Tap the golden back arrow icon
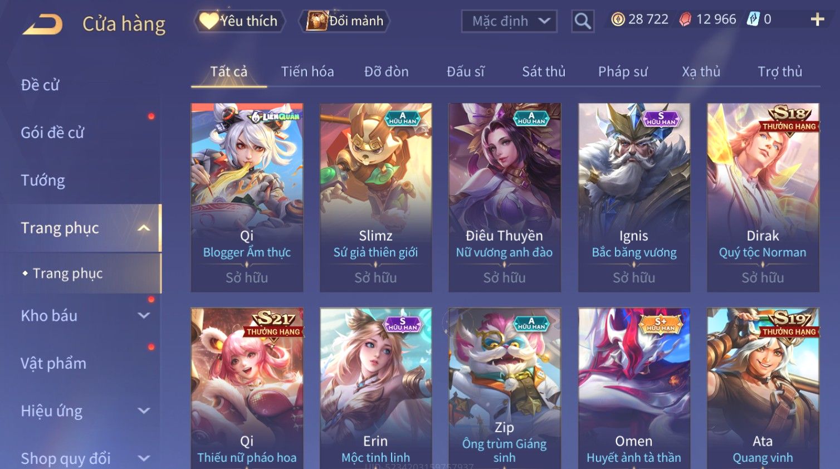Viewport: 840px width, 469px height. (x=42, y=25)
